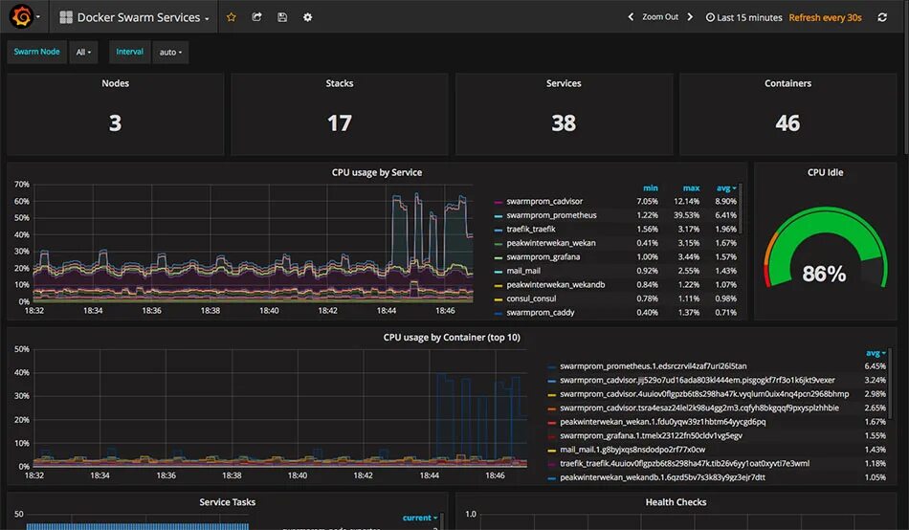Open the CPU Idle panel title menu
Screen dimensions: 909x530
pos(825,172)
